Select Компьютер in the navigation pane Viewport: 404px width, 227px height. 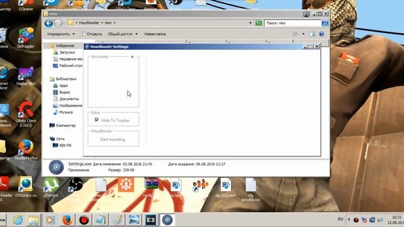pyautogui.click(x=62, y=125)
